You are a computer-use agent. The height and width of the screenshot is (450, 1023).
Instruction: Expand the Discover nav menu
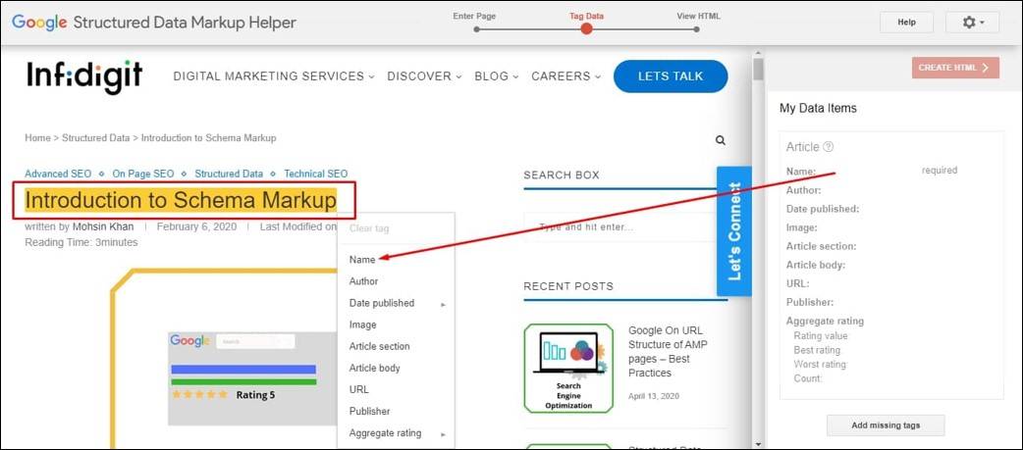pyautogui.click(x=424, y=76)
